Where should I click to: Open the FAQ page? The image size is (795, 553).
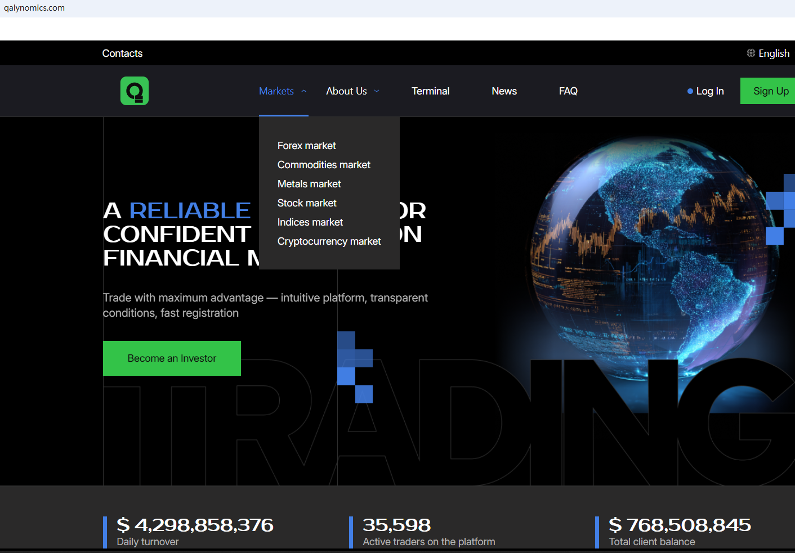(568, 91)
